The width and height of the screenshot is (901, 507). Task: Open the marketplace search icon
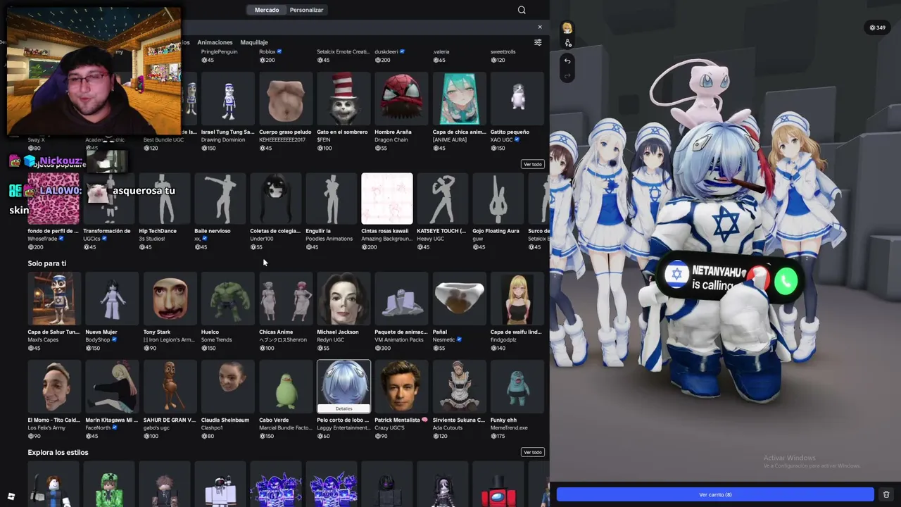(522, 10)
